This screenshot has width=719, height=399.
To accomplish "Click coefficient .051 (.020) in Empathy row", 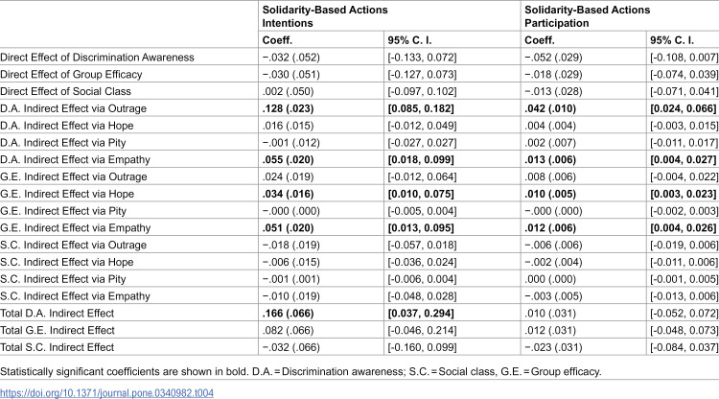I will click(x=288, y=228).
